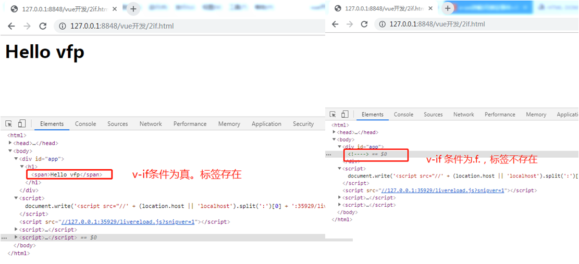This screenshot has width=579, height=264.
Task: Switch to Sources tab in right DevTools
Action: click(x=433, y=115)
